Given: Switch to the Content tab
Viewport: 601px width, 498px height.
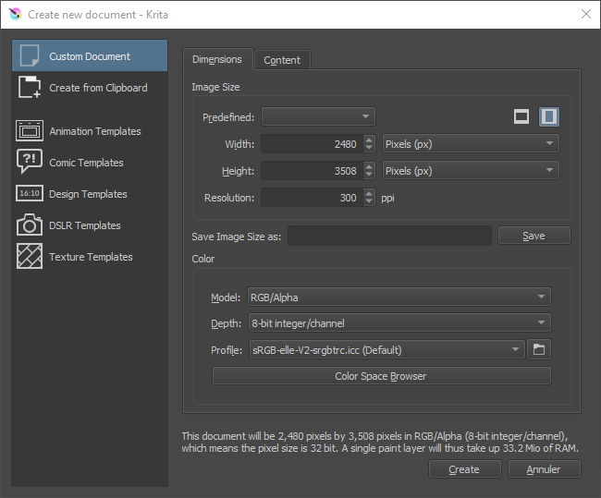Looking at the screenshot, I should (282, 60).
